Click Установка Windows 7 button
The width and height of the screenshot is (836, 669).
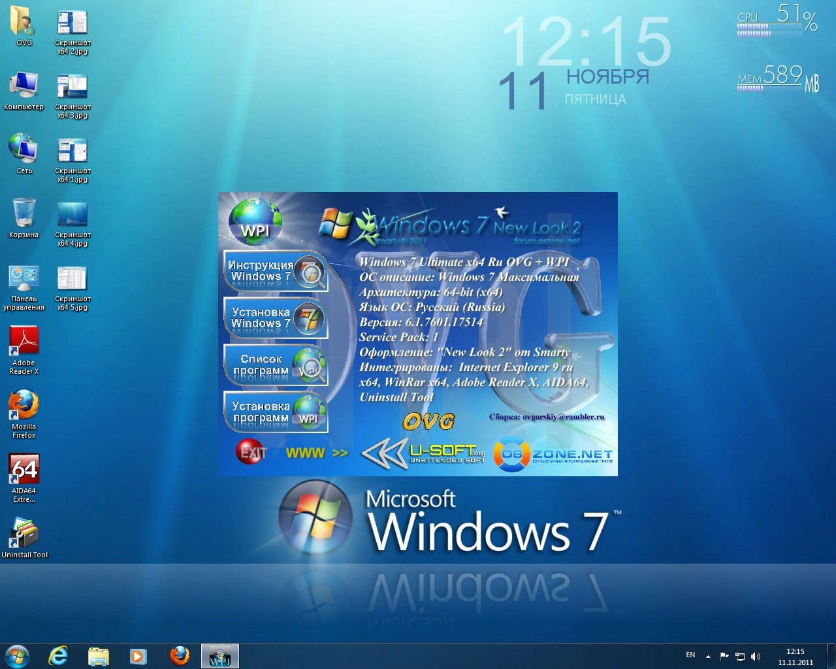[x=276, y=318]
